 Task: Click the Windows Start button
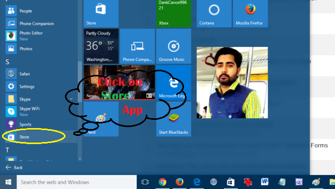[x=8, y=182]
